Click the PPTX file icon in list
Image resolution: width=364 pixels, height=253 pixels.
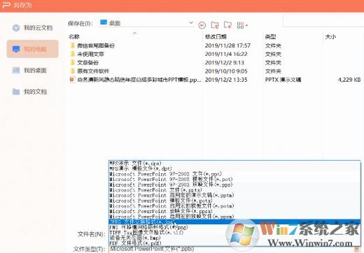73,80
